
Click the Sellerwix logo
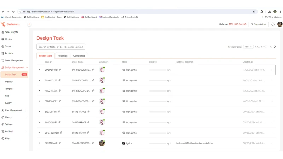(11, 24)
